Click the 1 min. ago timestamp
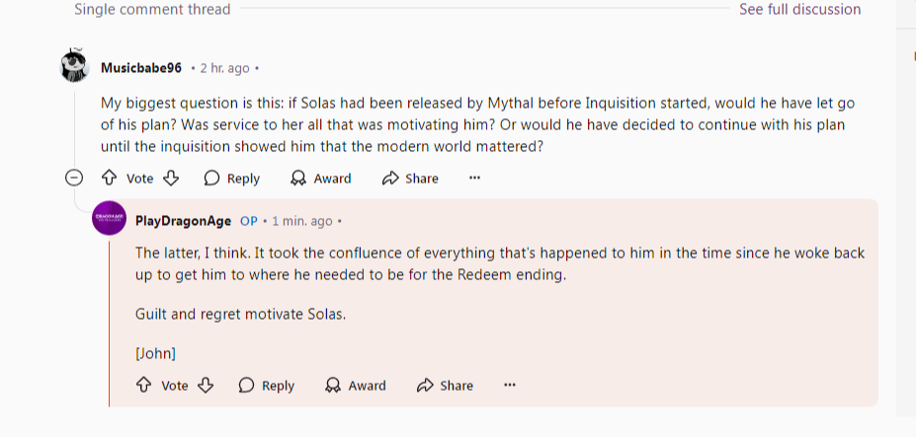 pos(302,221)
